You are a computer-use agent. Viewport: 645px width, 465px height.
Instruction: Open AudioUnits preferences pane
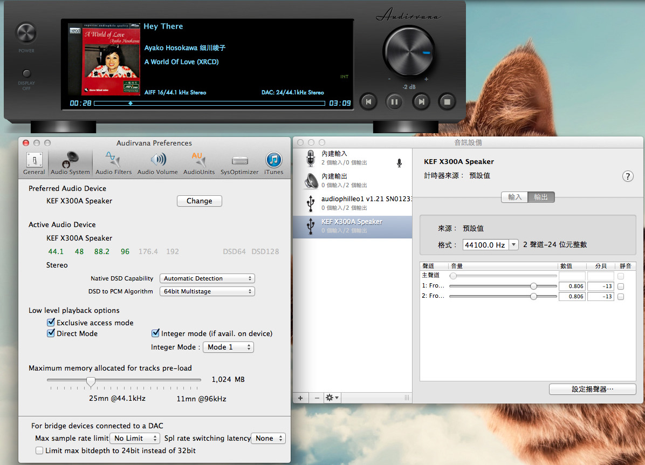(x=199, y=163)
